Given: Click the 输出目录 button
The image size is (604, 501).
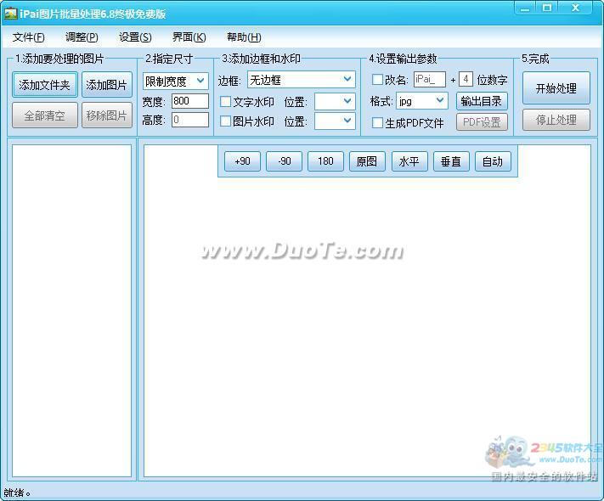Looking at the screenshot, I should (482, 101).
